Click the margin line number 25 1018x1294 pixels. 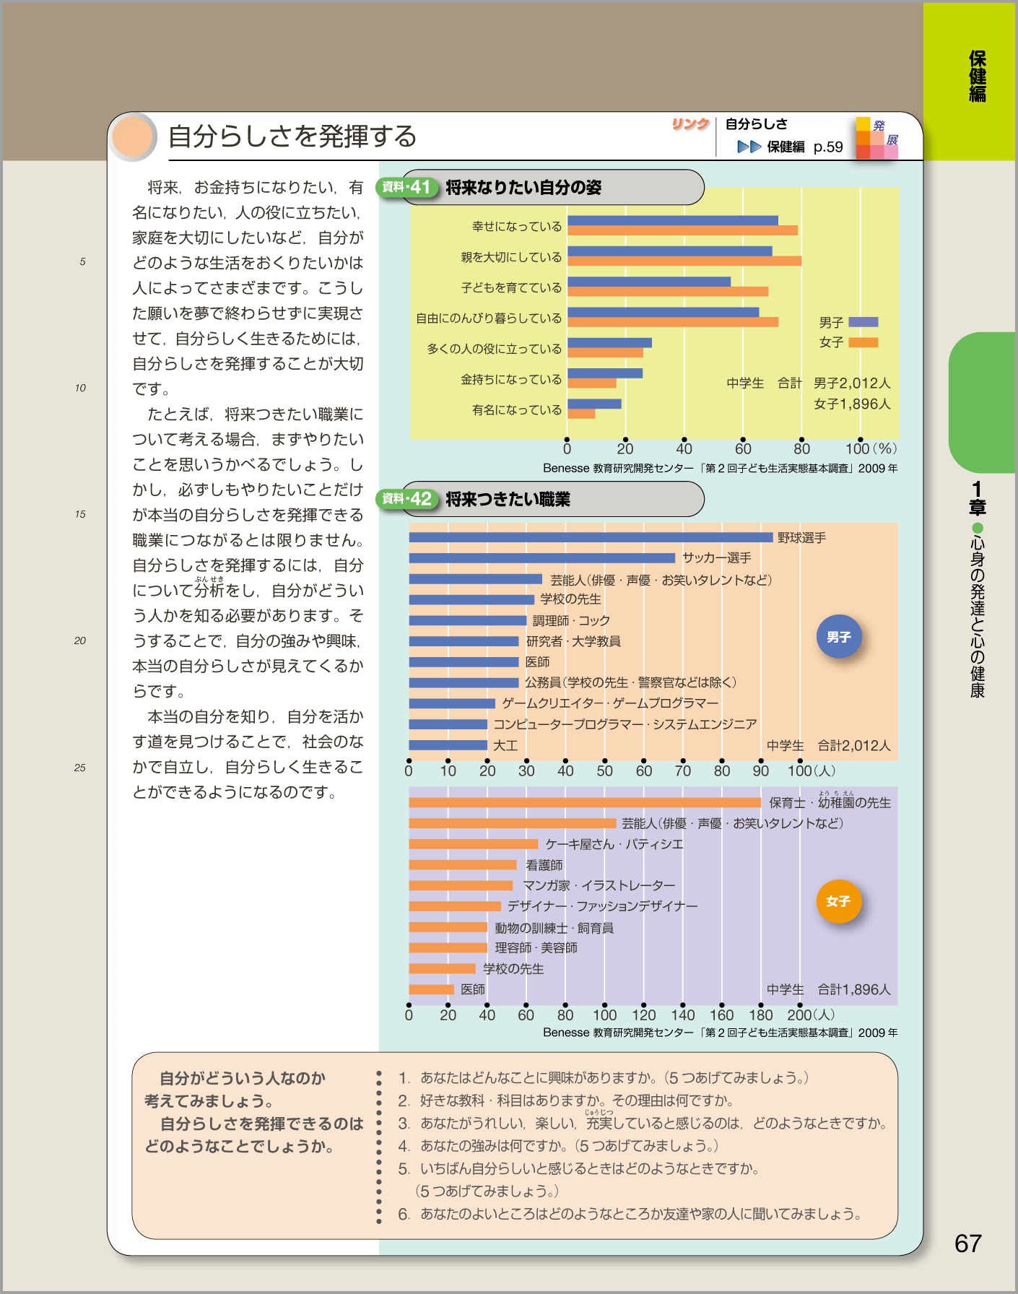(80, 768)
